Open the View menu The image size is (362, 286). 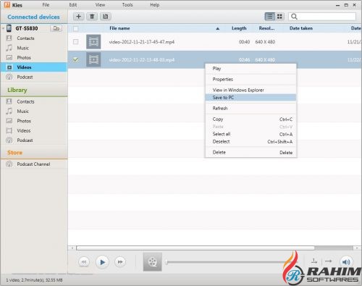point(100,5)
